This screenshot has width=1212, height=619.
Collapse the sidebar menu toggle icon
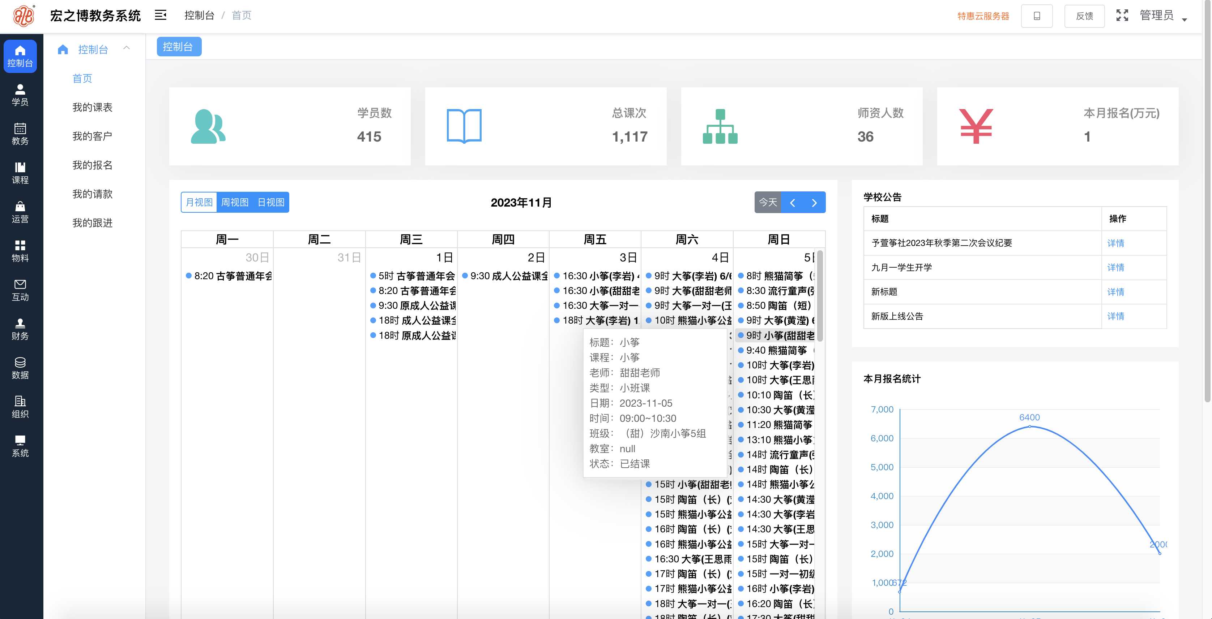[161, 16]
